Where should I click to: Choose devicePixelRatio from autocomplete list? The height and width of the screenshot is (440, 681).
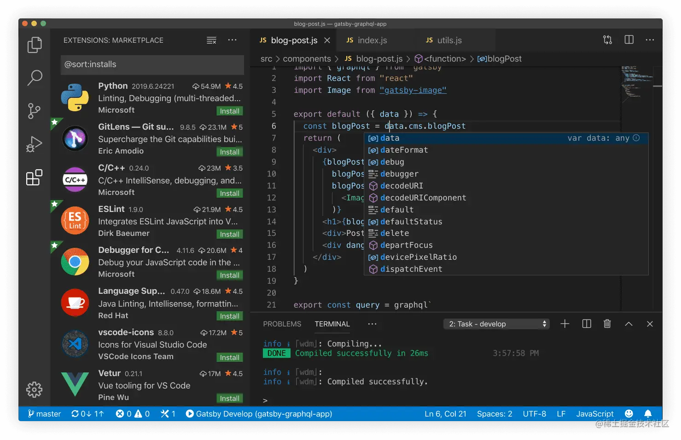click(506, 257)
